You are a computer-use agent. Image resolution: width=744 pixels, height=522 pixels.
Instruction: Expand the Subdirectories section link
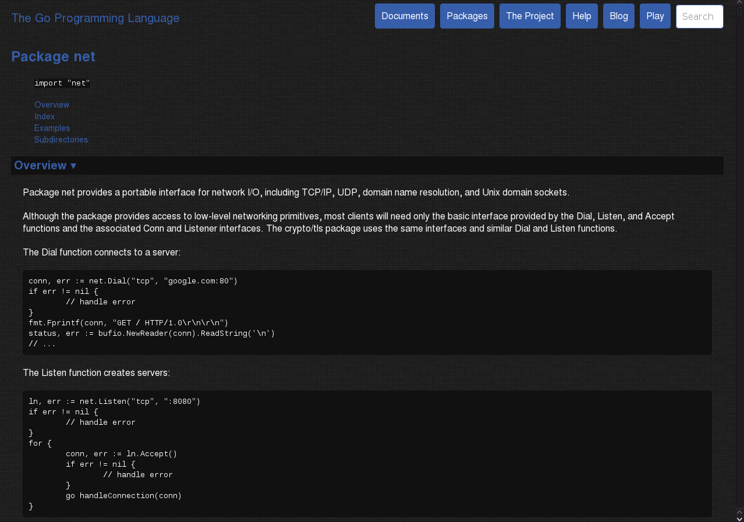pos(61,140)
